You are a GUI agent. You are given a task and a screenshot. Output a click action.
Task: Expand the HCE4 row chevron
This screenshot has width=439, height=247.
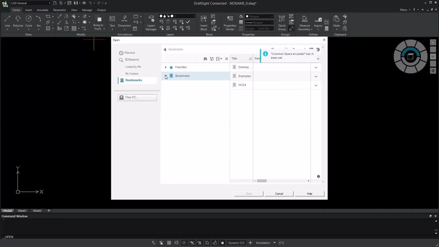click(x=316, y=86)
